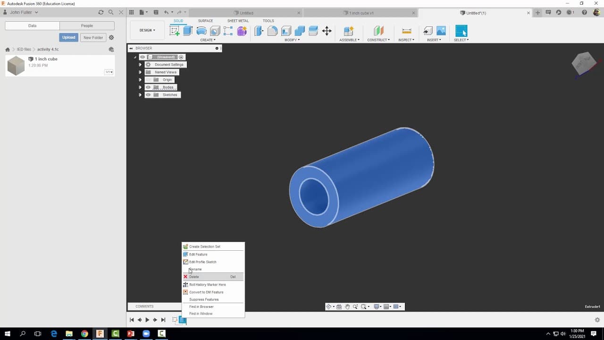Click the Orbit tool in navigation bar
This screenshot has width=604, height=340.
(329, 306)
